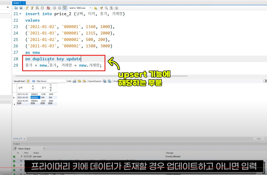Select 2021-01-03 date cell in grid

[x=23, y=101]
